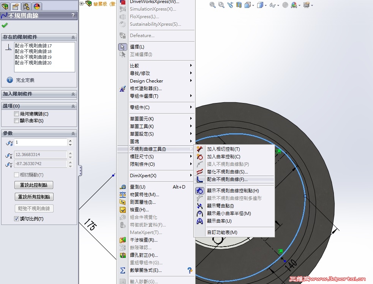Click 簡化不規則曲線(S) icon
373x284 pixels.
pos(200,172)
